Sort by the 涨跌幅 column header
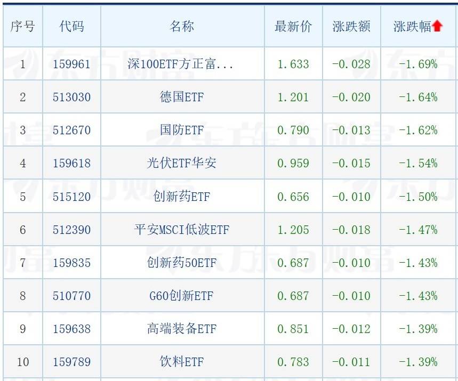458x381 pixels. click(x=413, y=26)
